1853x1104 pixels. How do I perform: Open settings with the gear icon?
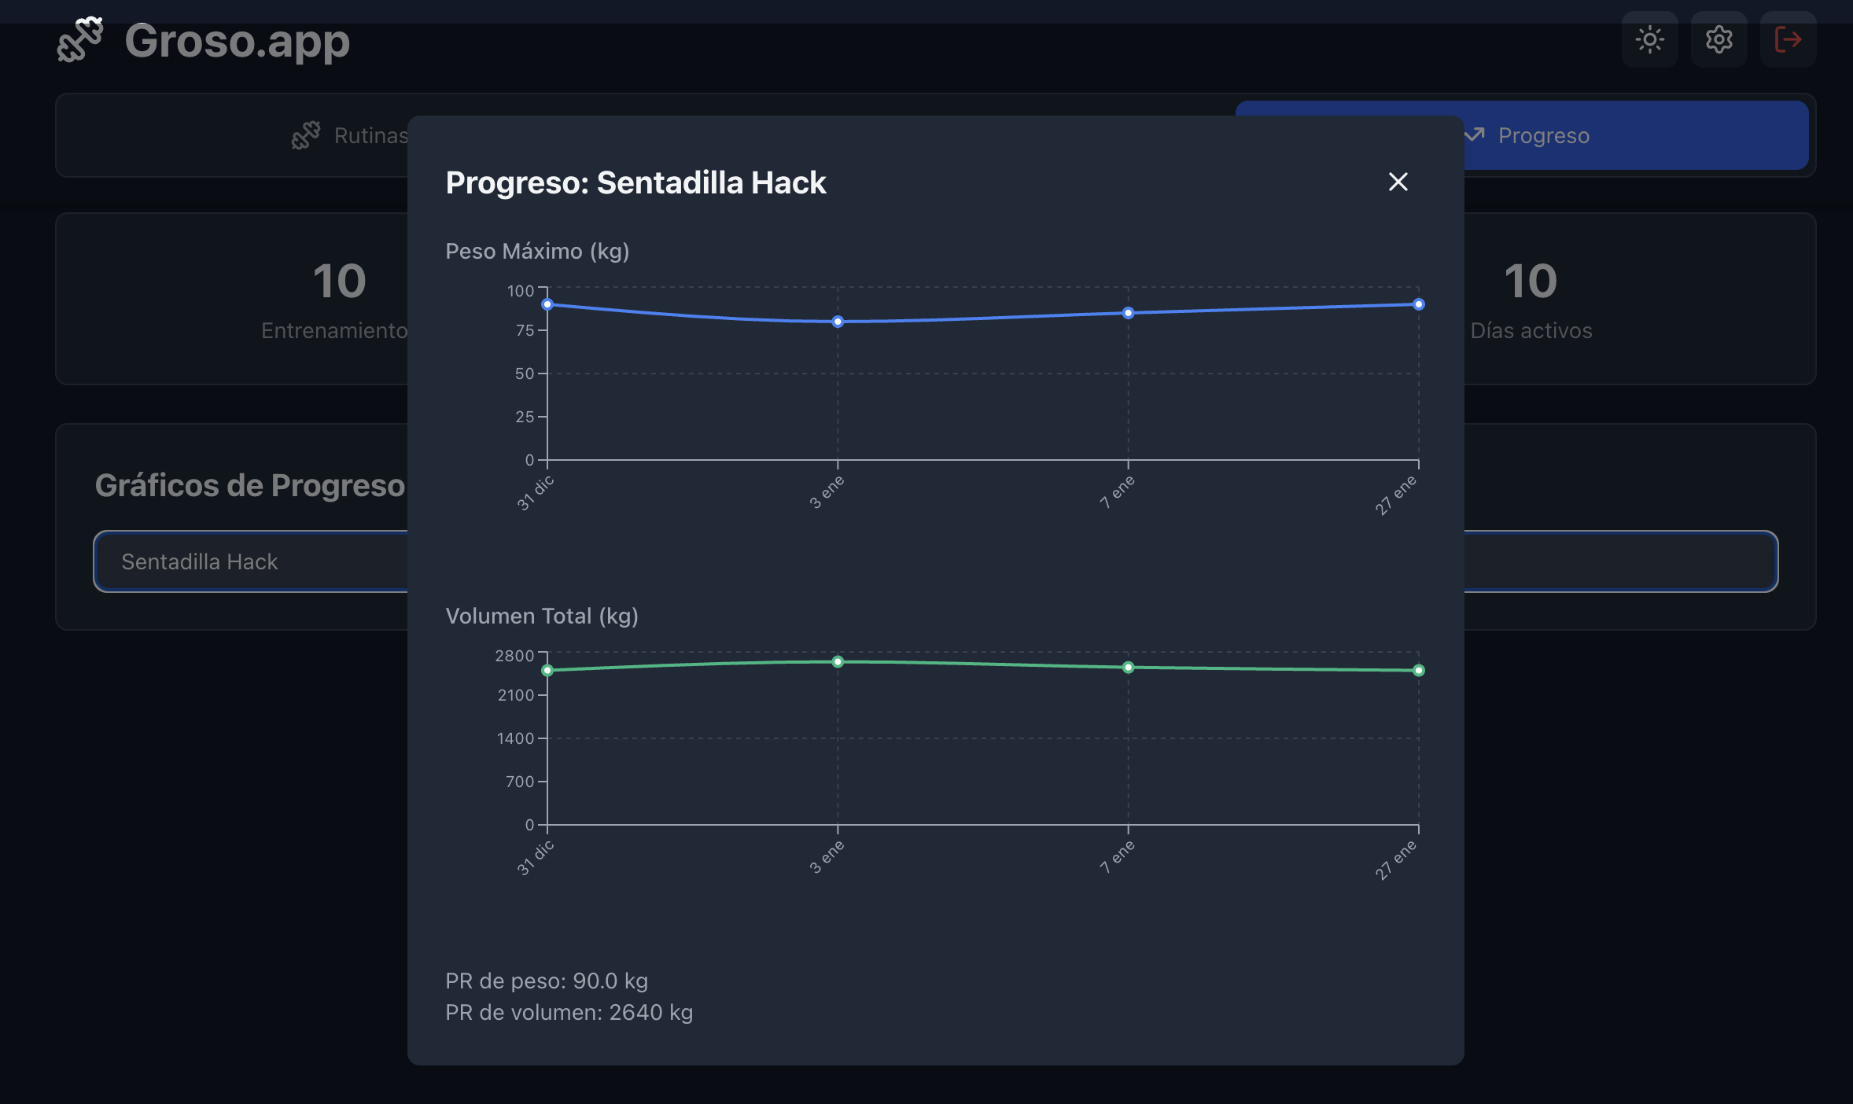coord(1719,39)
